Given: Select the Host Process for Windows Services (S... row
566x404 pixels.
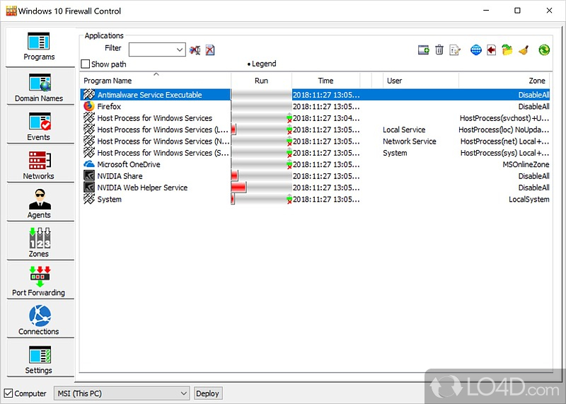Looking at the screenshot, I should (315, 153).
